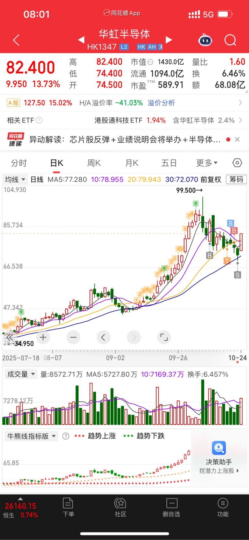
Task: Open the 筹码 chip distribution button
Action: coord(236,179)
